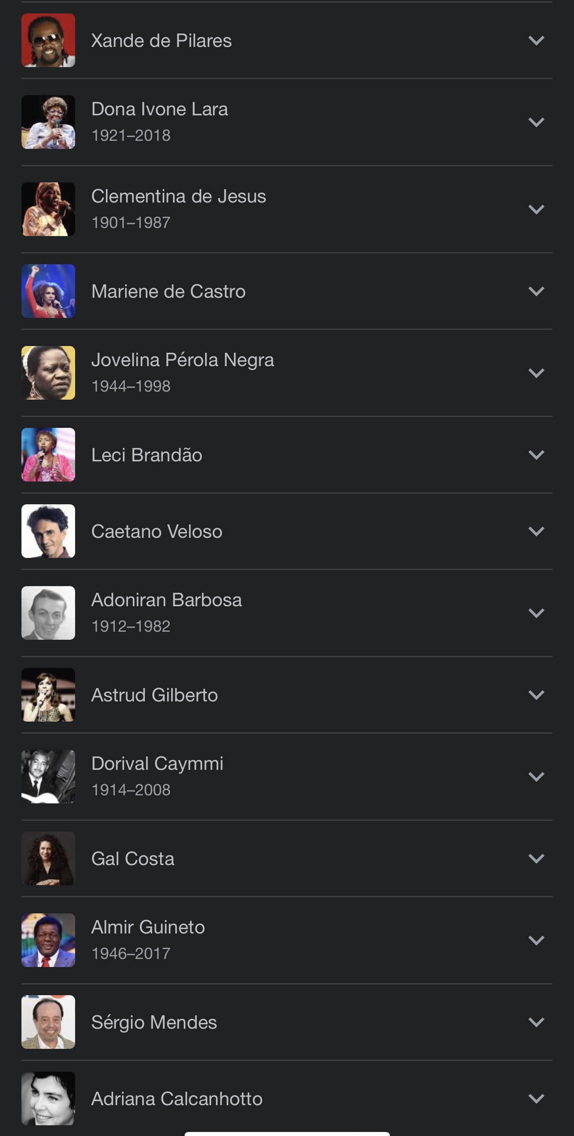The height and width of the screenshot is (1136, 574).
Task: Expand the Dona Ivone Lara chevron
Action: [536, 122]
